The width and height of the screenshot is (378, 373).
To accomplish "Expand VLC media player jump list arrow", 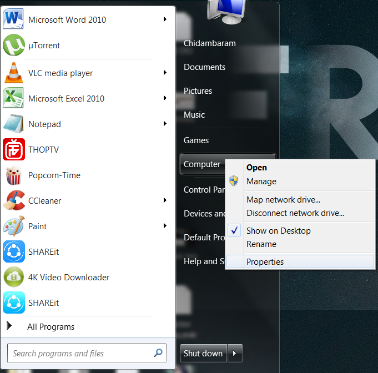I will pyautogui.click(x=165, y=73).
